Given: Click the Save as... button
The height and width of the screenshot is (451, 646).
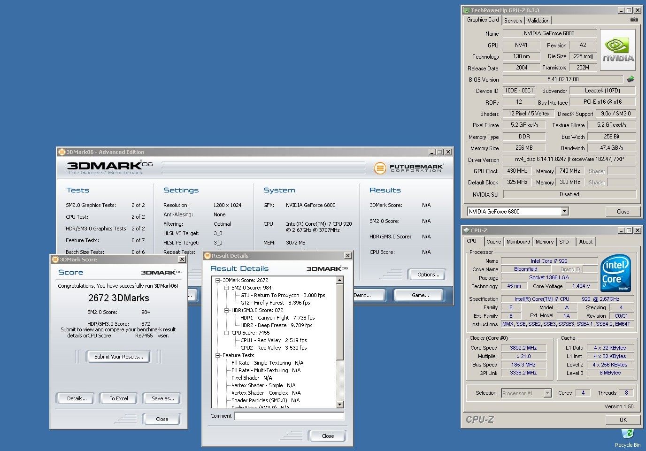Looking at the screenshot, I should coord(162,398).
